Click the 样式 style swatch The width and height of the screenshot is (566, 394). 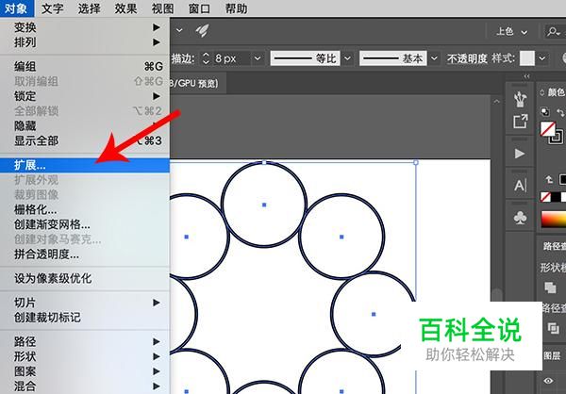(x=527, y=58)
